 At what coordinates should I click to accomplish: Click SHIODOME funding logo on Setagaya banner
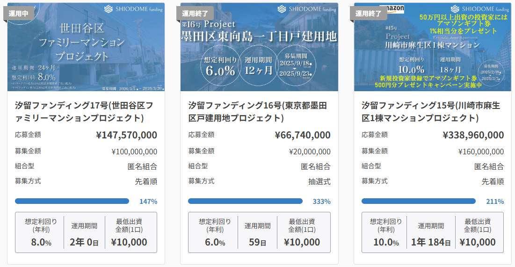click(x=133, y=9)
